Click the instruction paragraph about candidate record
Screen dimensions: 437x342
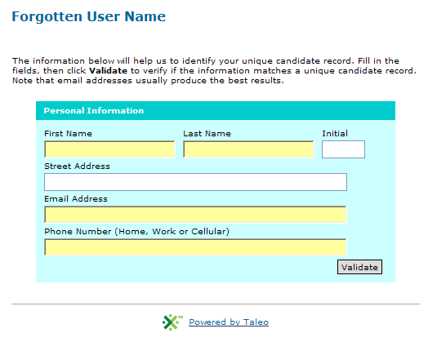214,71
